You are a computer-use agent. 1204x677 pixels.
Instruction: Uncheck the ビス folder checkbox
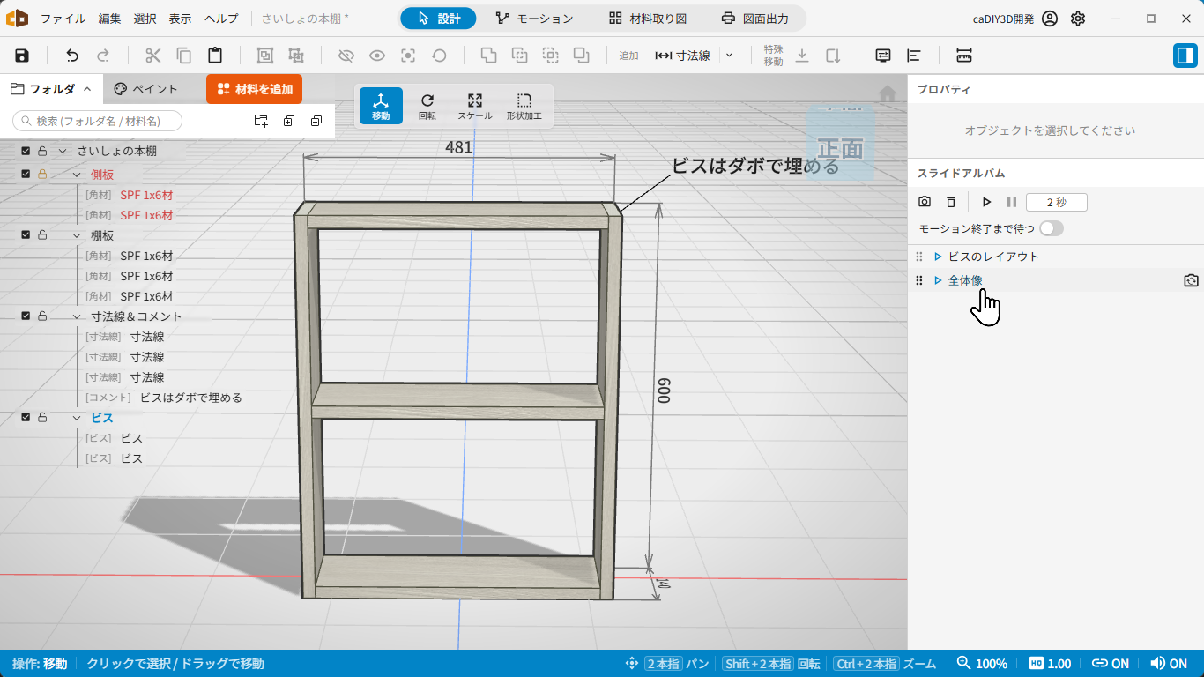(26, 417)
